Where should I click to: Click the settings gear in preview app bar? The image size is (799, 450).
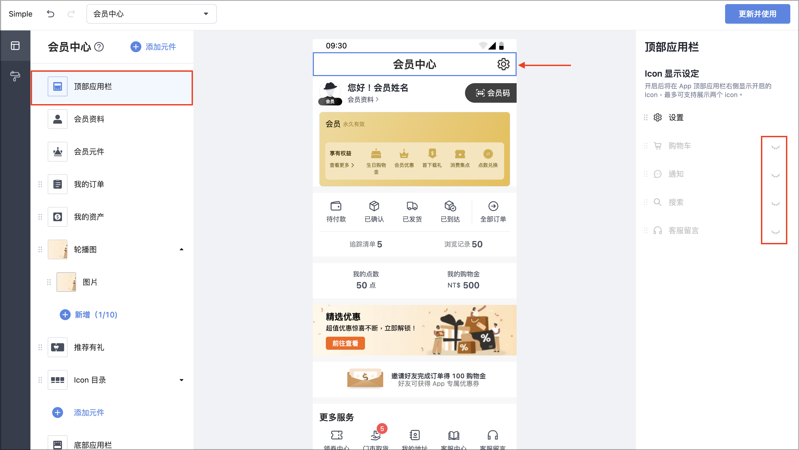coord(503,64)
